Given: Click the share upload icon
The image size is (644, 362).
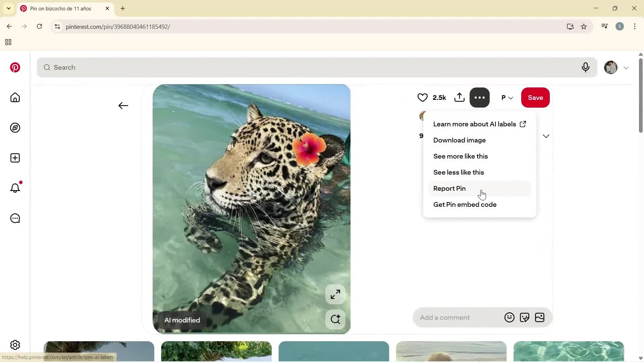Looking at the screenshot, I should pos(459,98).
